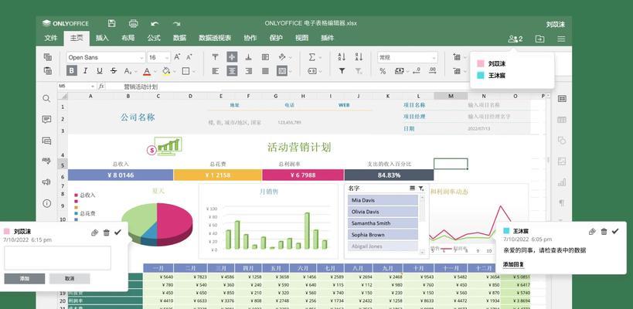The height and width of the screenshot is (309, 633).
Task: Click the pink swatch beside 刘苡沫 in user list
Action: (x=481, y=64)
